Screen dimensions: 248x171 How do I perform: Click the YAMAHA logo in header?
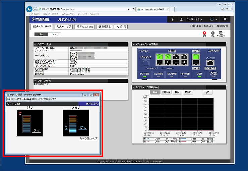tap(41, 19)
